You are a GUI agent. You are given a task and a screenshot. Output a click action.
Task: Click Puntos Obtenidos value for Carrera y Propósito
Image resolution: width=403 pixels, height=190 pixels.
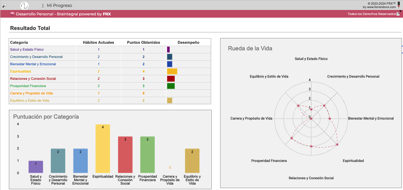(144, 93)
